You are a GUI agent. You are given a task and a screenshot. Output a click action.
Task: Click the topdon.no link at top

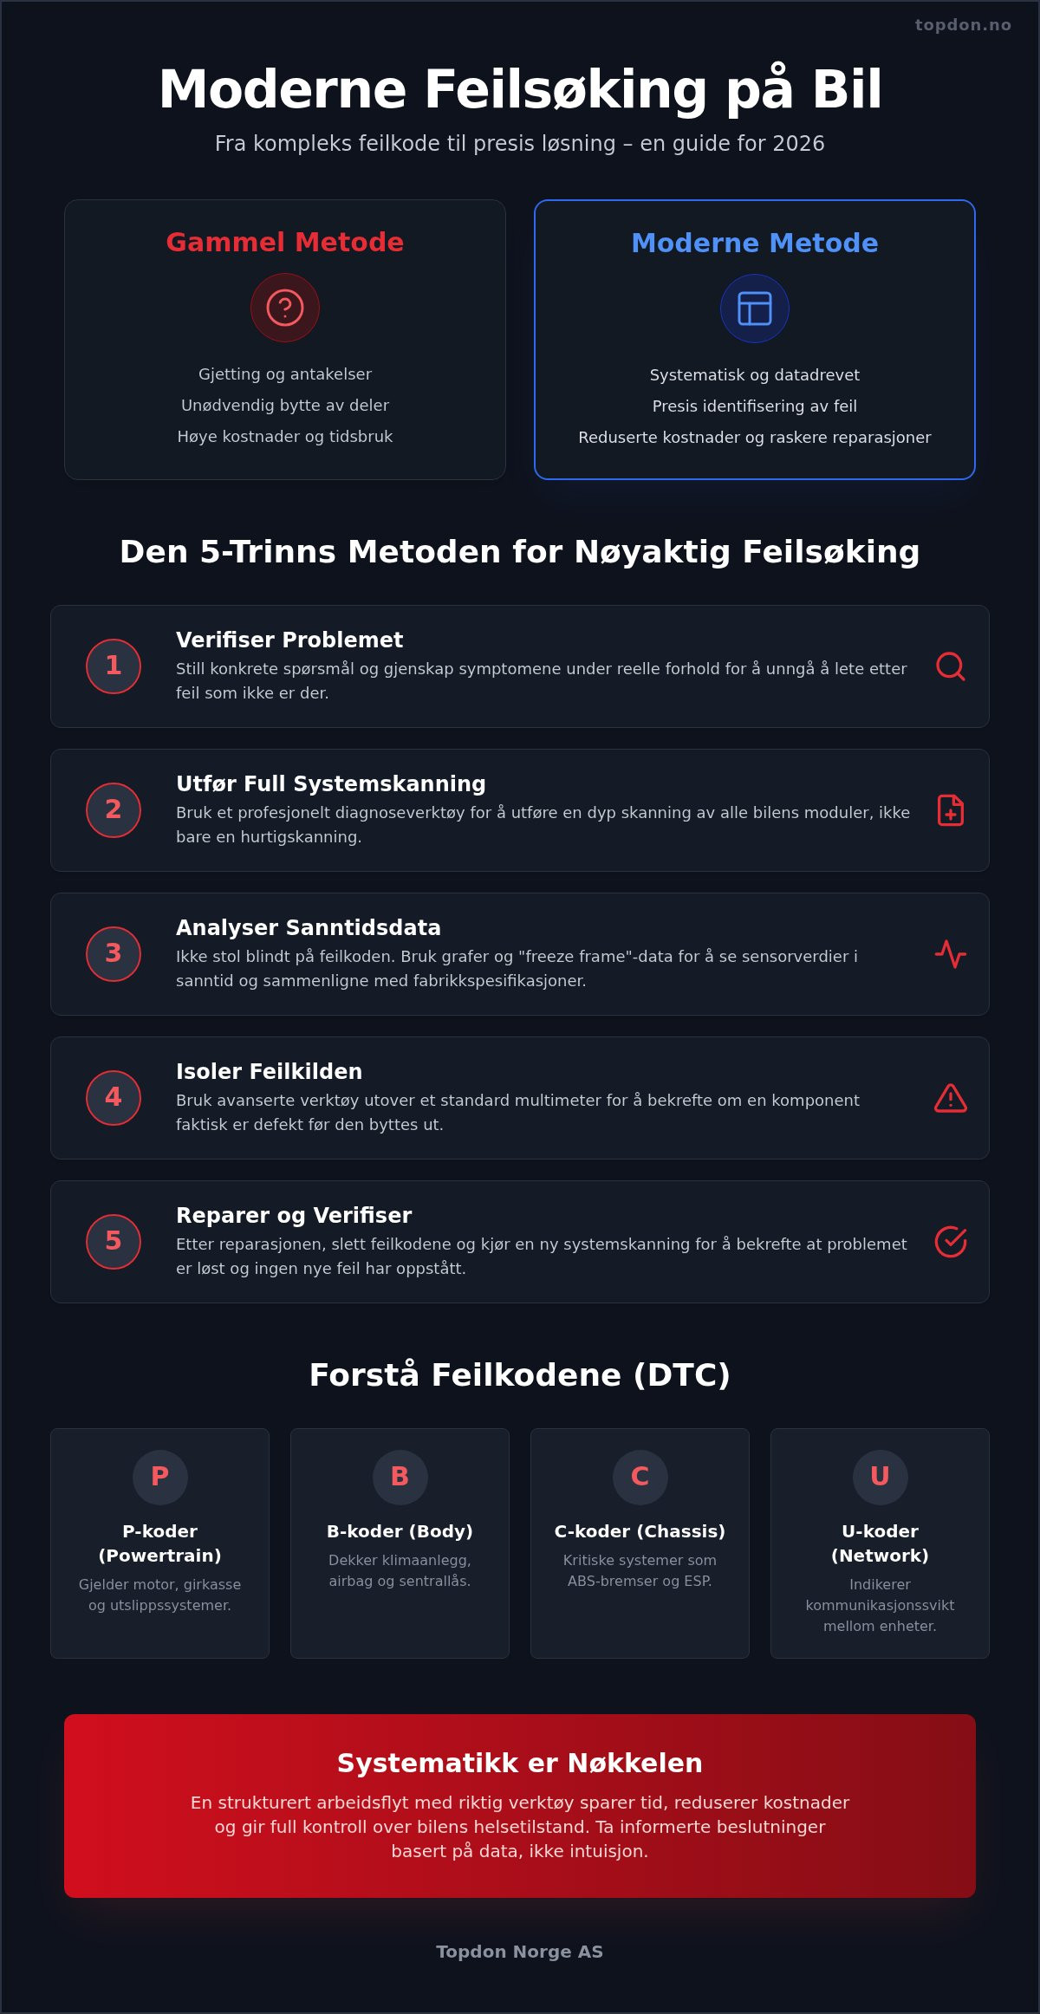[x=963, y=25]
